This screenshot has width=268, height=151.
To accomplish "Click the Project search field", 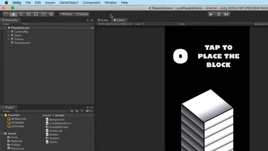I will tap(42, 111).
